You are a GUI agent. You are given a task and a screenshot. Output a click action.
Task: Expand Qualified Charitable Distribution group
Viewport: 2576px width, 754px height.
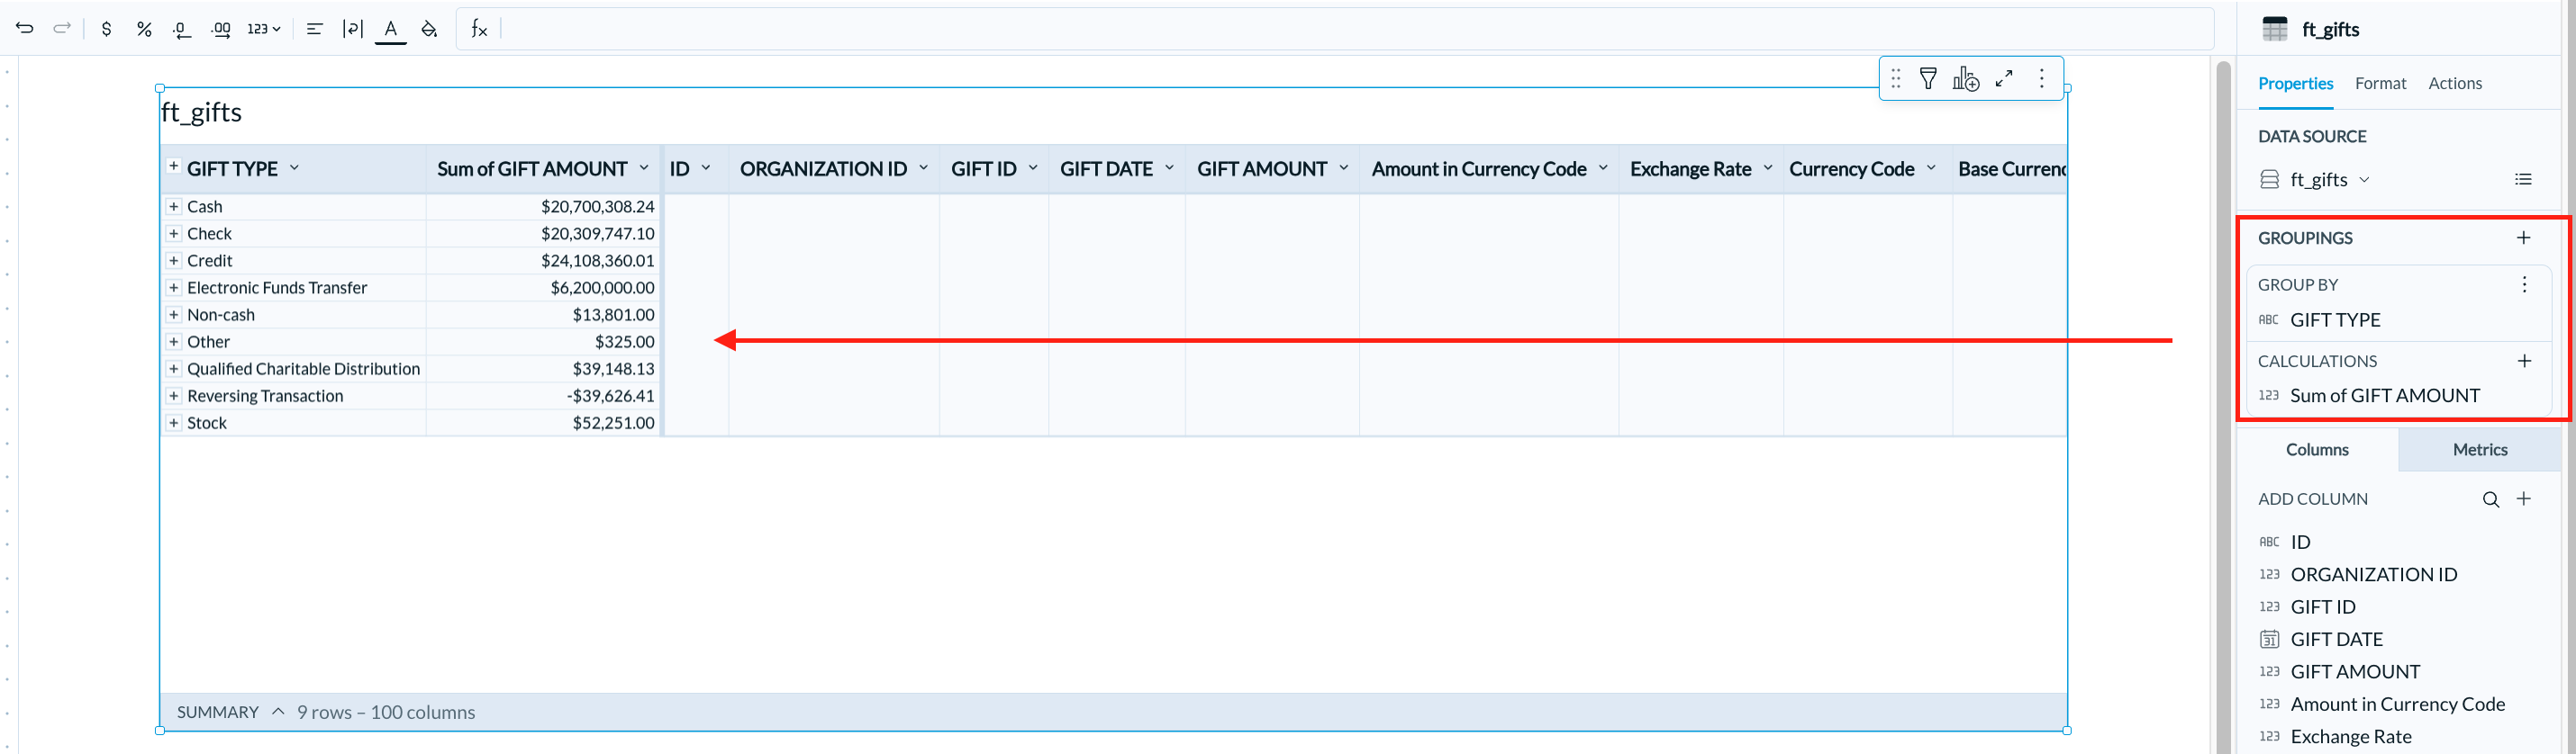point(173,369)
